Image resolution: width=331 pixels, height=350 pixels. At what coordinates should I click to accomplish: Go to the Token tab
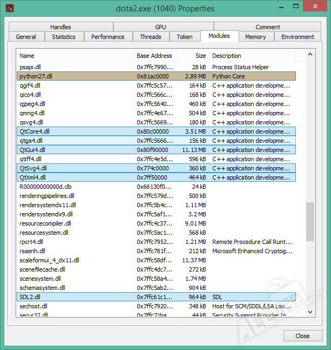[185, 37]
